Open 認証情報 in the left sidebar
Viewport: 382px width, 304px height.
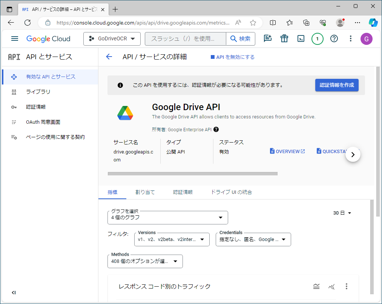[50, 107]
